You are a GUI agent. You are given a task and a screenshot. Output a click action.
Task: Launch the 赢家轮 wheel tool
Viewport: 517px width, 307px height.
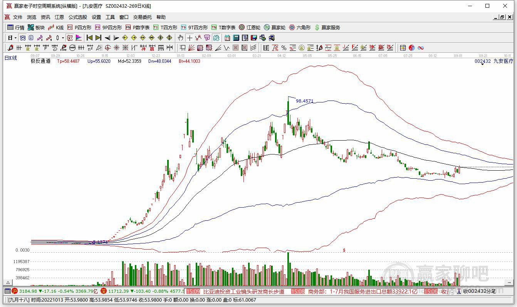pos(275,27)
